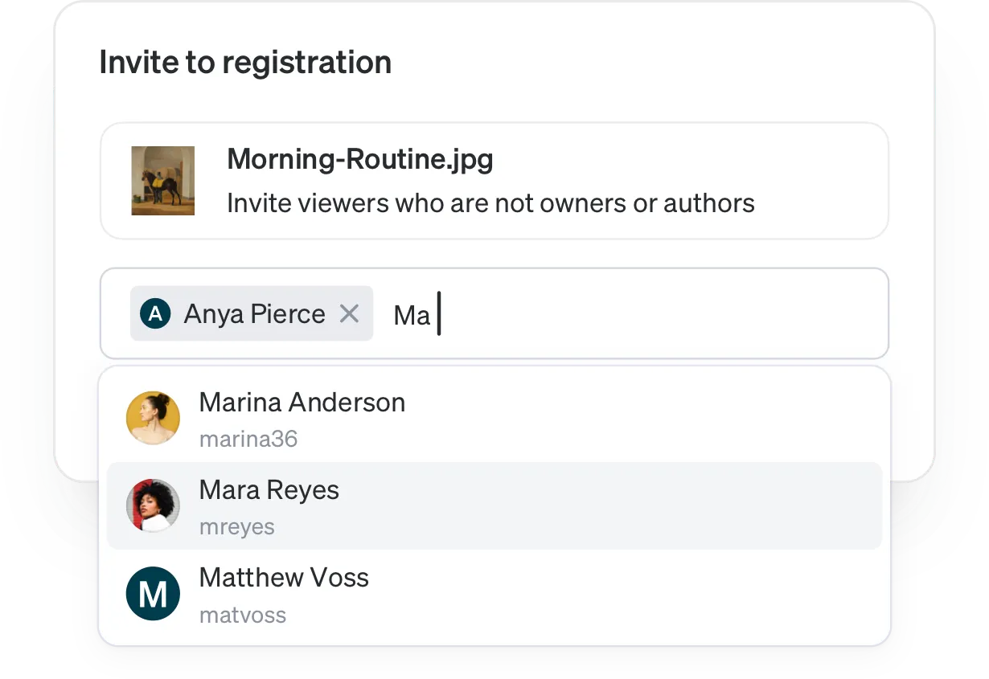
Task: Select Marina Anderson's profile photo
Action: (x=153, y=418)
